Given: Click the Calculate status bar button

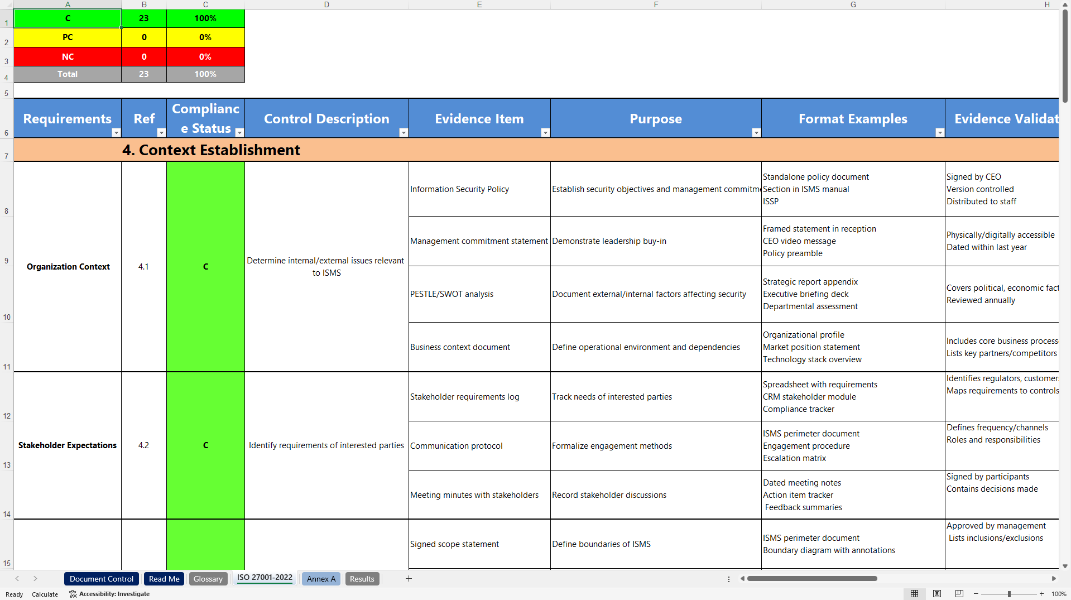Looking at the screenshot, I should 45,594.
